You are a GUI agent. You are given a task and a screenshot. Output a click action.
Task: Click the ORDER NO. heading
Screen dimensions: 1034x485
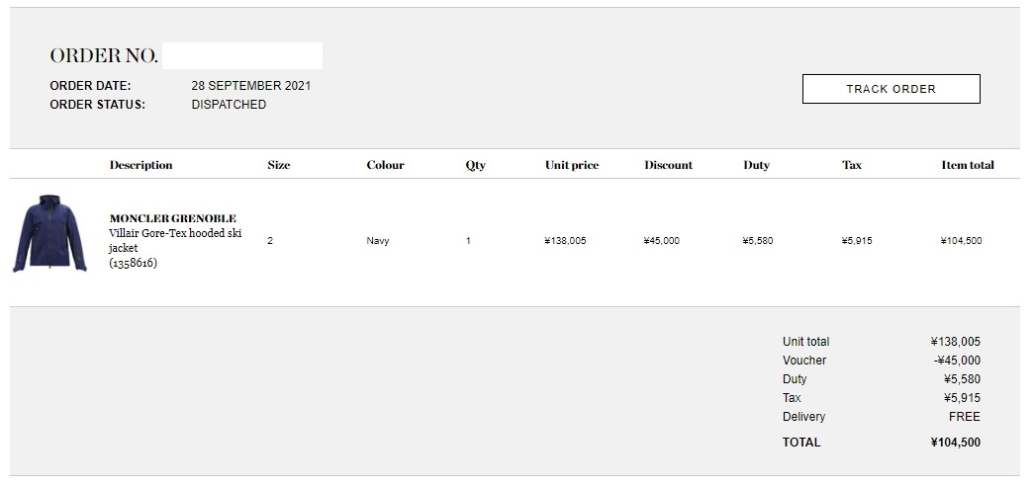[104, 56]
